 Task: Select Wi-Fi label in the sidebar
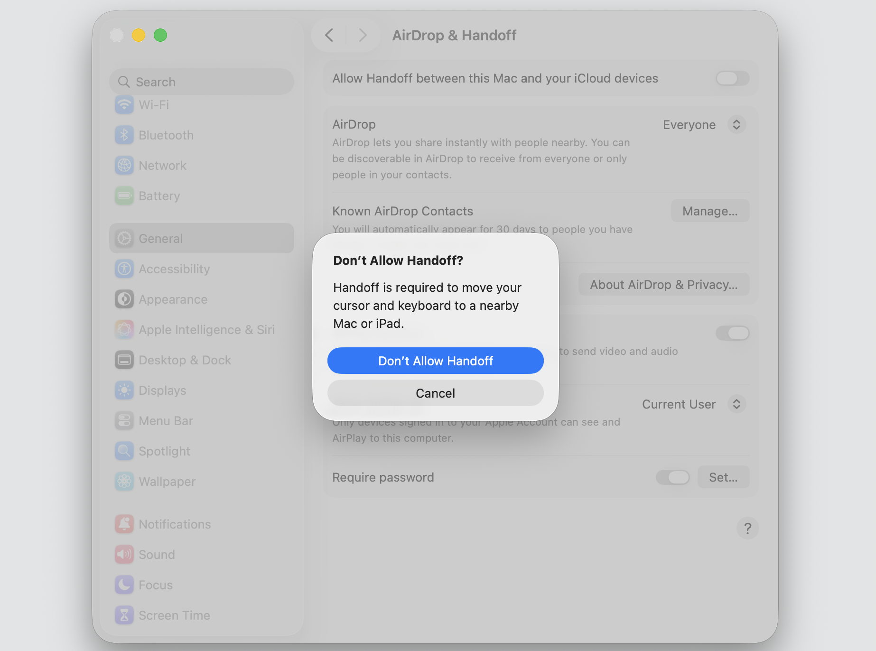pos(154,105)
